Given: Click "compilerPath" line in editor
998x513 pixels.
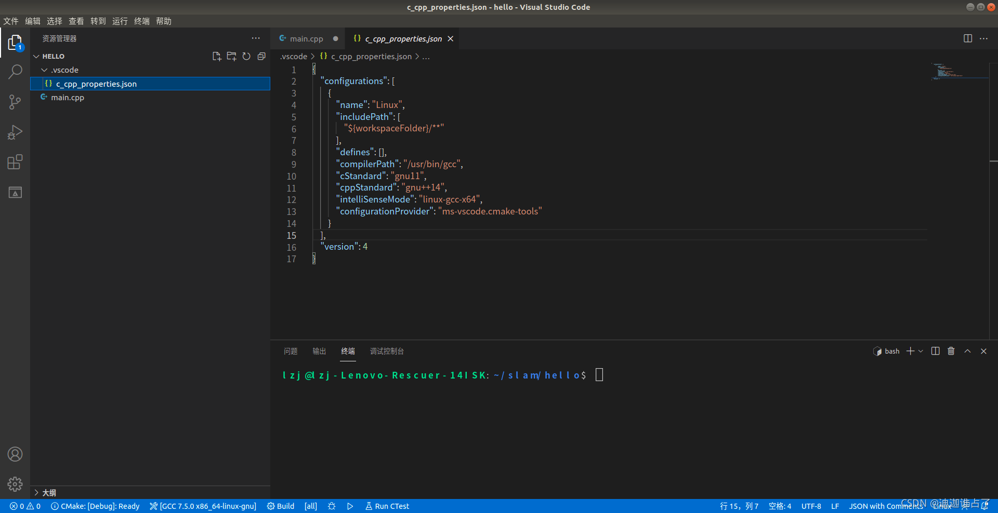Looking at the screenshot, I should coord(399,164).
